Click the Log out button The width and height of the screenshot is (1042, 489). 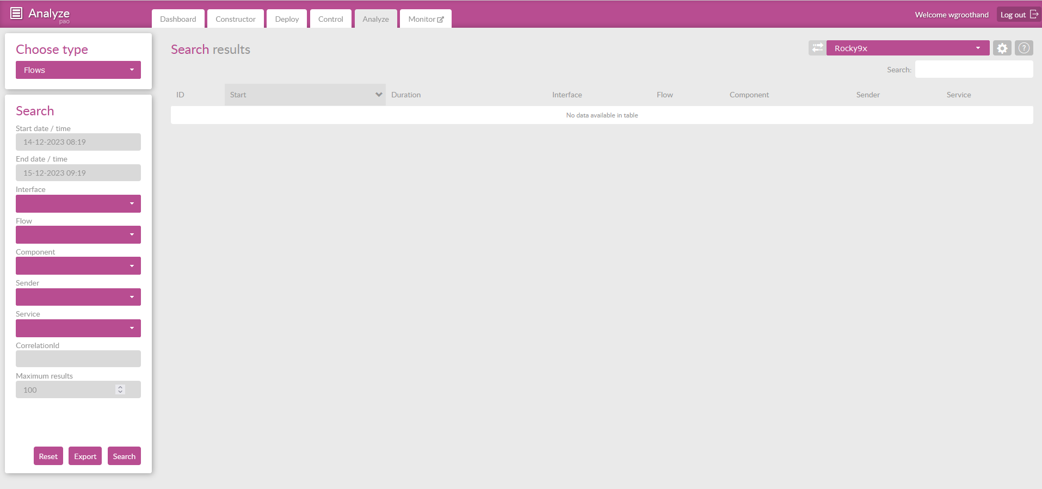point(1018,15)
